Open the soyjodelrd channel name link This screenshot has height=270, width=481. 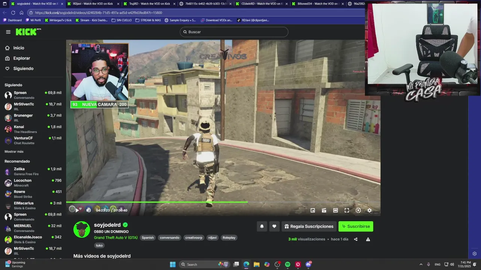tap(107, 225)
